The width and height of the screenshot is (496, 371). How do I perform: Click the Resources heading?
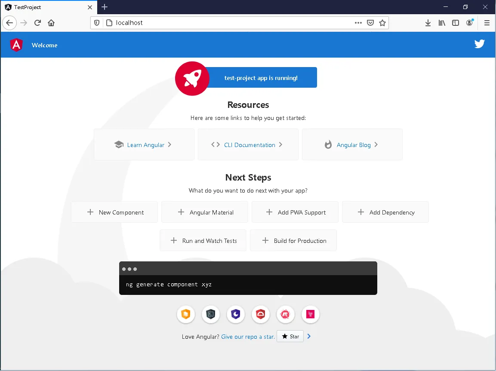[248, 105]
